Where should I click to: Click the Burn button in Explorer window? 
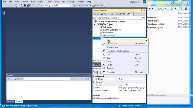click(160, 9)
